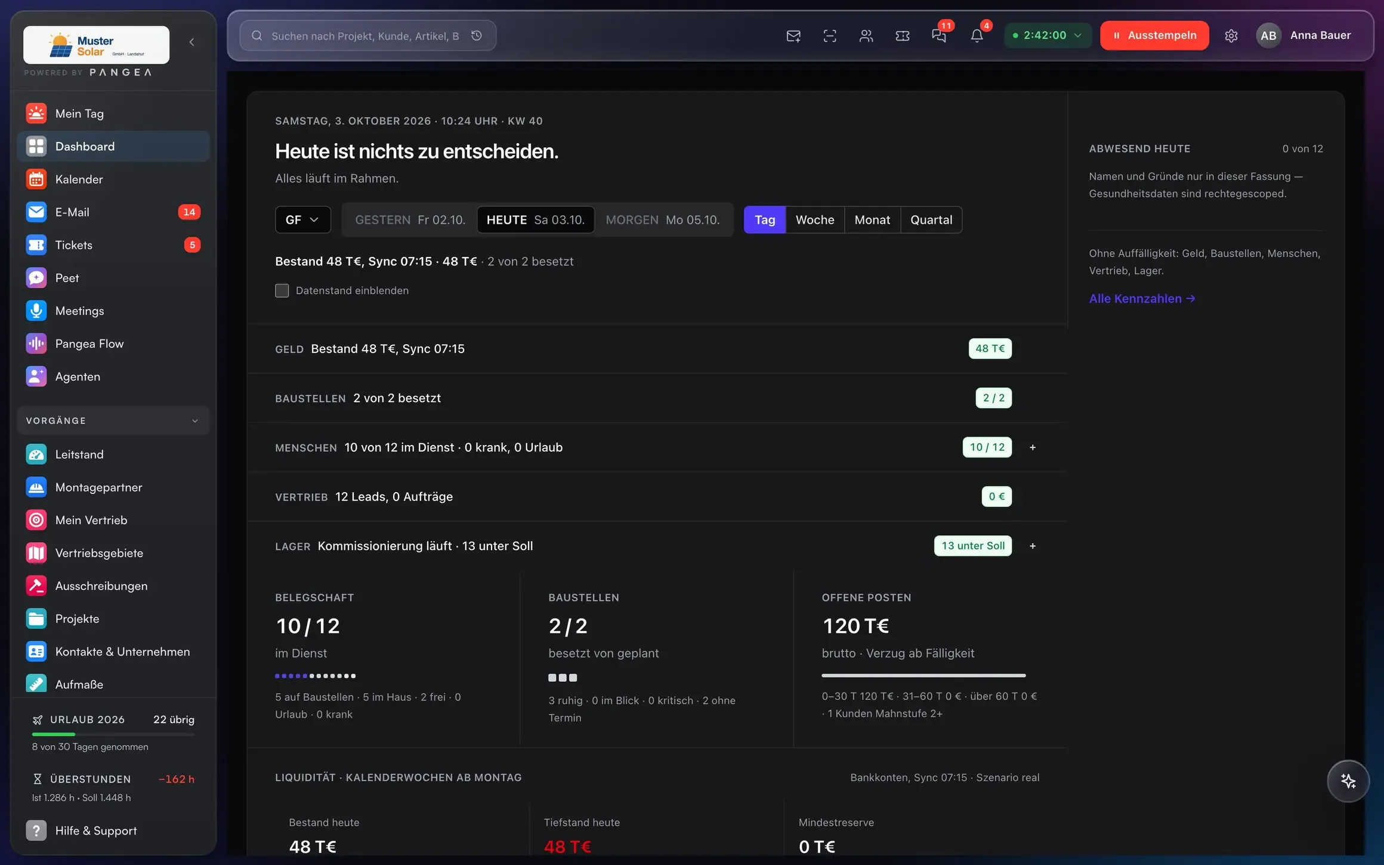The width and height of the screenshot is (1384, 865).
Task: Open Montagepartner in the sidebar
Action: click(x=113, y=487)
